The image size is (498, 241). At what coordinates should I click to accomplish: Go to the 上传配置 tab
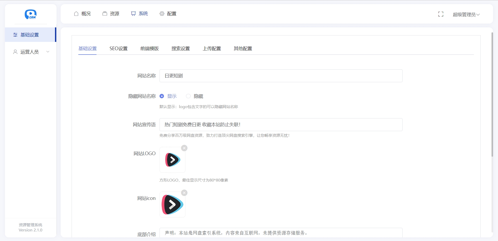pos(212,49)
